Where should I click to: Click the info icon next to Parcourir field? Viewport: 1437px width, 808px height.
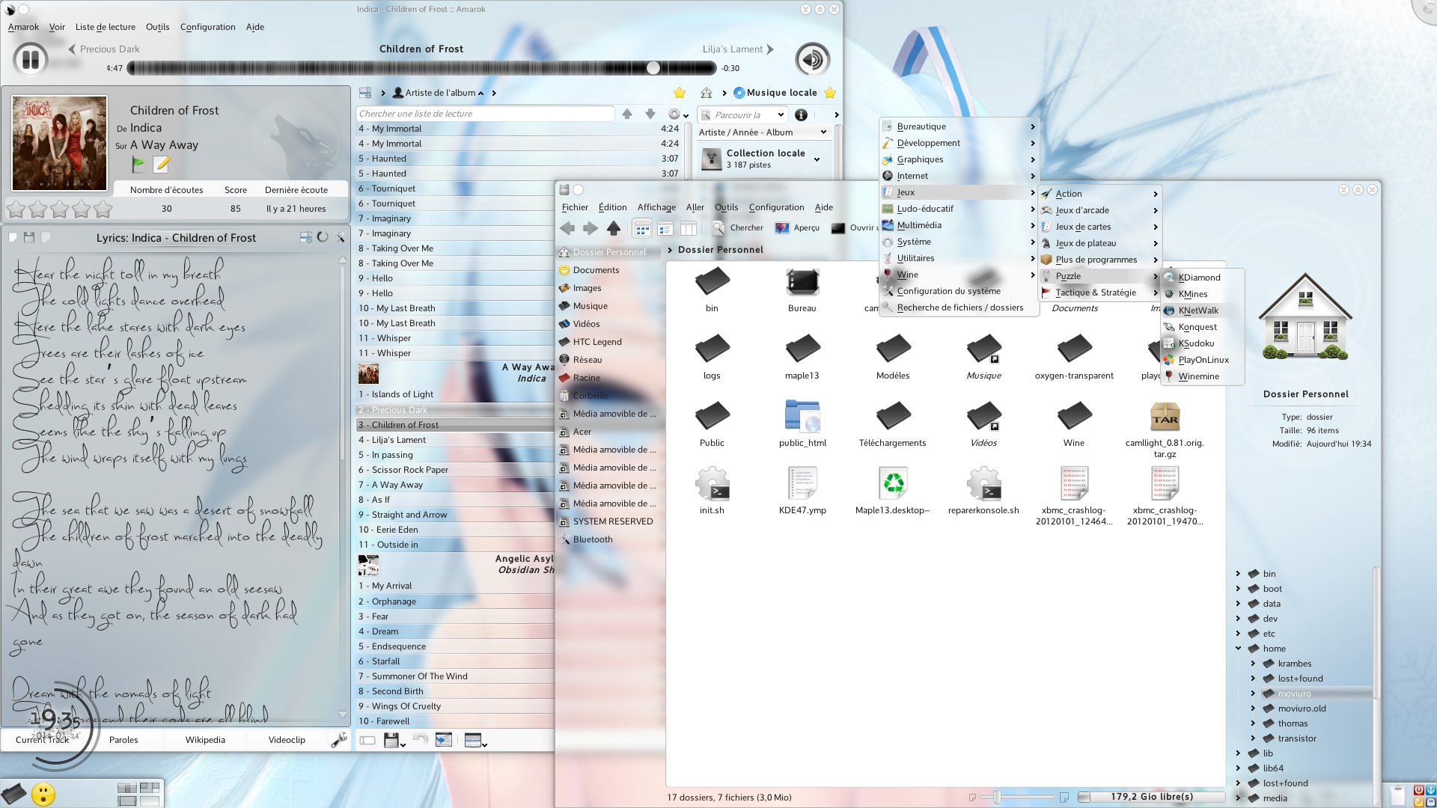click(x=801, y=114)
